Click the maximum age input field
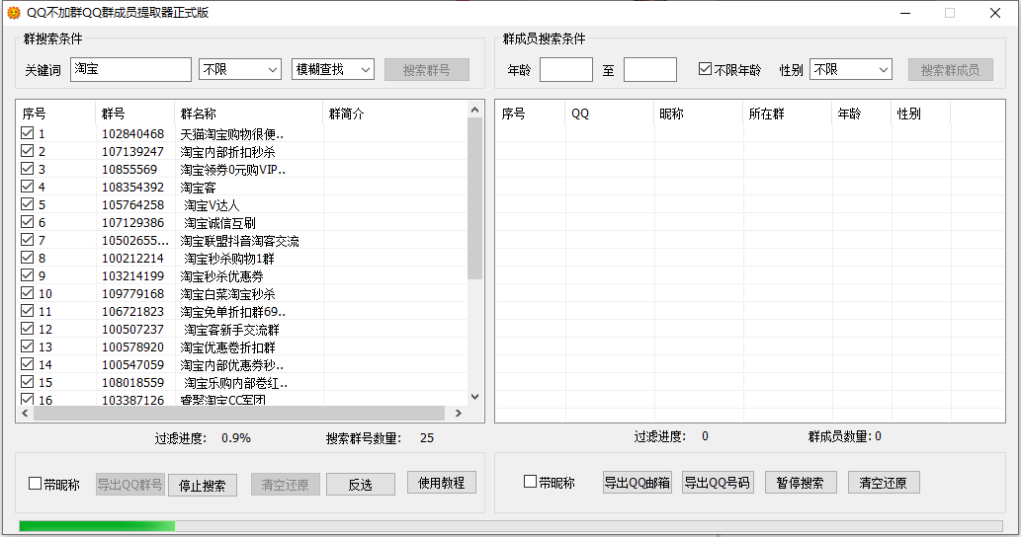This screenshot has width=1021, height=537. tap(649, 69)
